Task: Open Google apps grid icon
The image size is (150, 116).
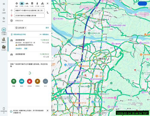Action: click(134, 4)
